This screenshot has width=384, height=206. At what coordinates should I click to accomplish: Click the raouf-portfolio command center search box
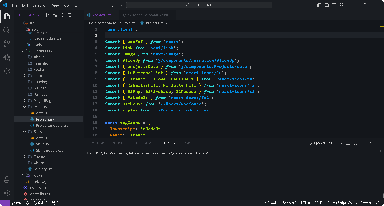click(x=199, y=5)
